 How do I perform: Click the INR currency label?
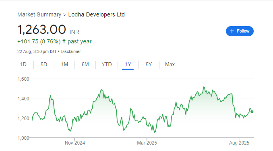74,32
